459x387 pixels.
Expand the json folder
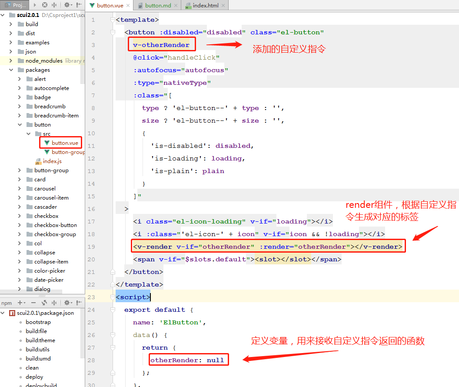pos(11,51)
